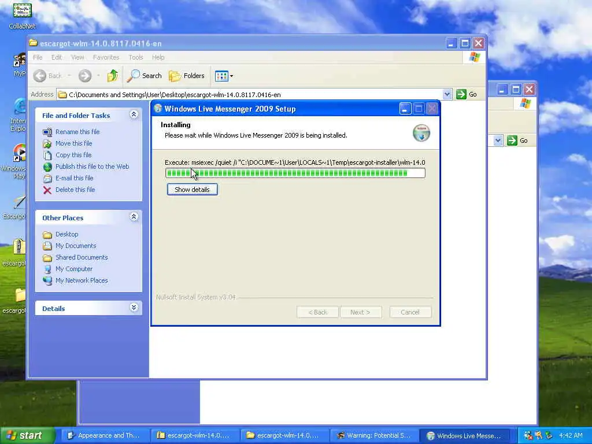The image size is (592, 444).
Task: Click the address bar path field
Action: [249, 95]
